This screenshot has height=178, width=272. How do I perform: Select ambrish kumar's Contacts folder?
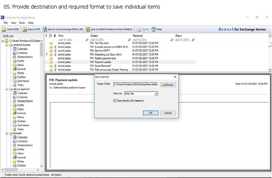pyautogui.click(x=22, y=53)
